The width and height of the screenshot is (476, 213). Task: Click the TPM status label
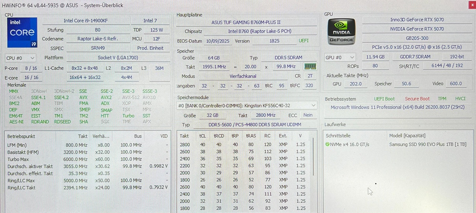point(442,99)
